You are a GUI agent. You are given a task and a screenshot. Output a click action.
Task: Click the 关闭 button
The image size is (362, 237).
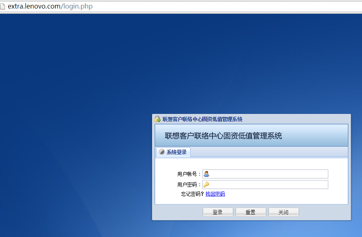284,212
